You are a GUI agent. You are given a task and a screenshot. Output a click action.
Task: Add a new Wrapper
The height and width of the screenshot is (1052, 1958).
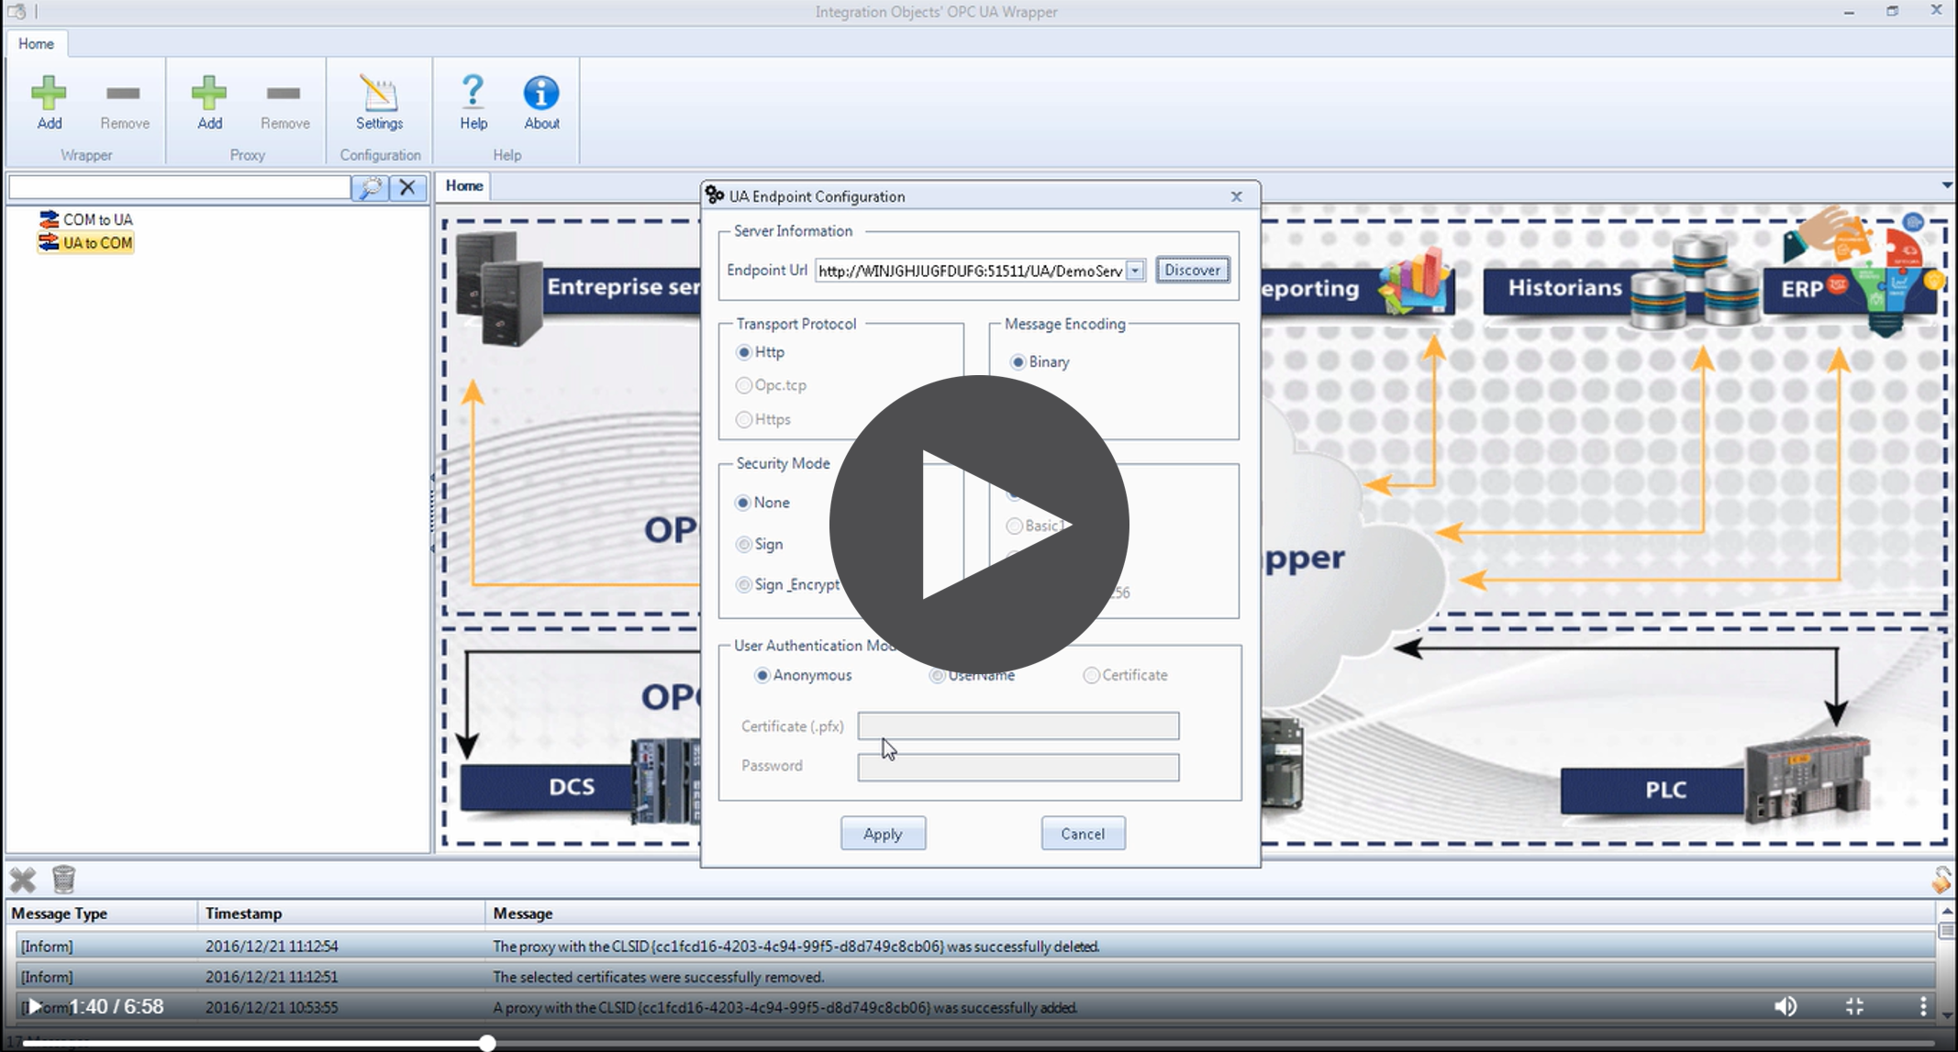click(x=50, y=104)
